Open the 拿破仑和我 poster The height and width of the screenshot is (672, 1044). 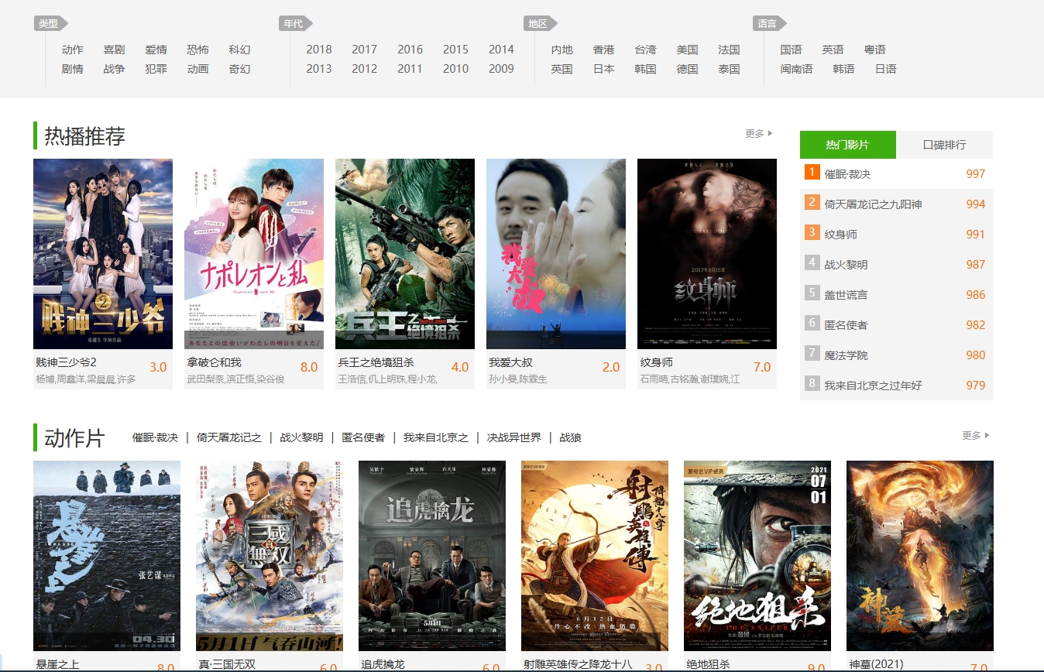pyautogui.click(x=254, y=254)
